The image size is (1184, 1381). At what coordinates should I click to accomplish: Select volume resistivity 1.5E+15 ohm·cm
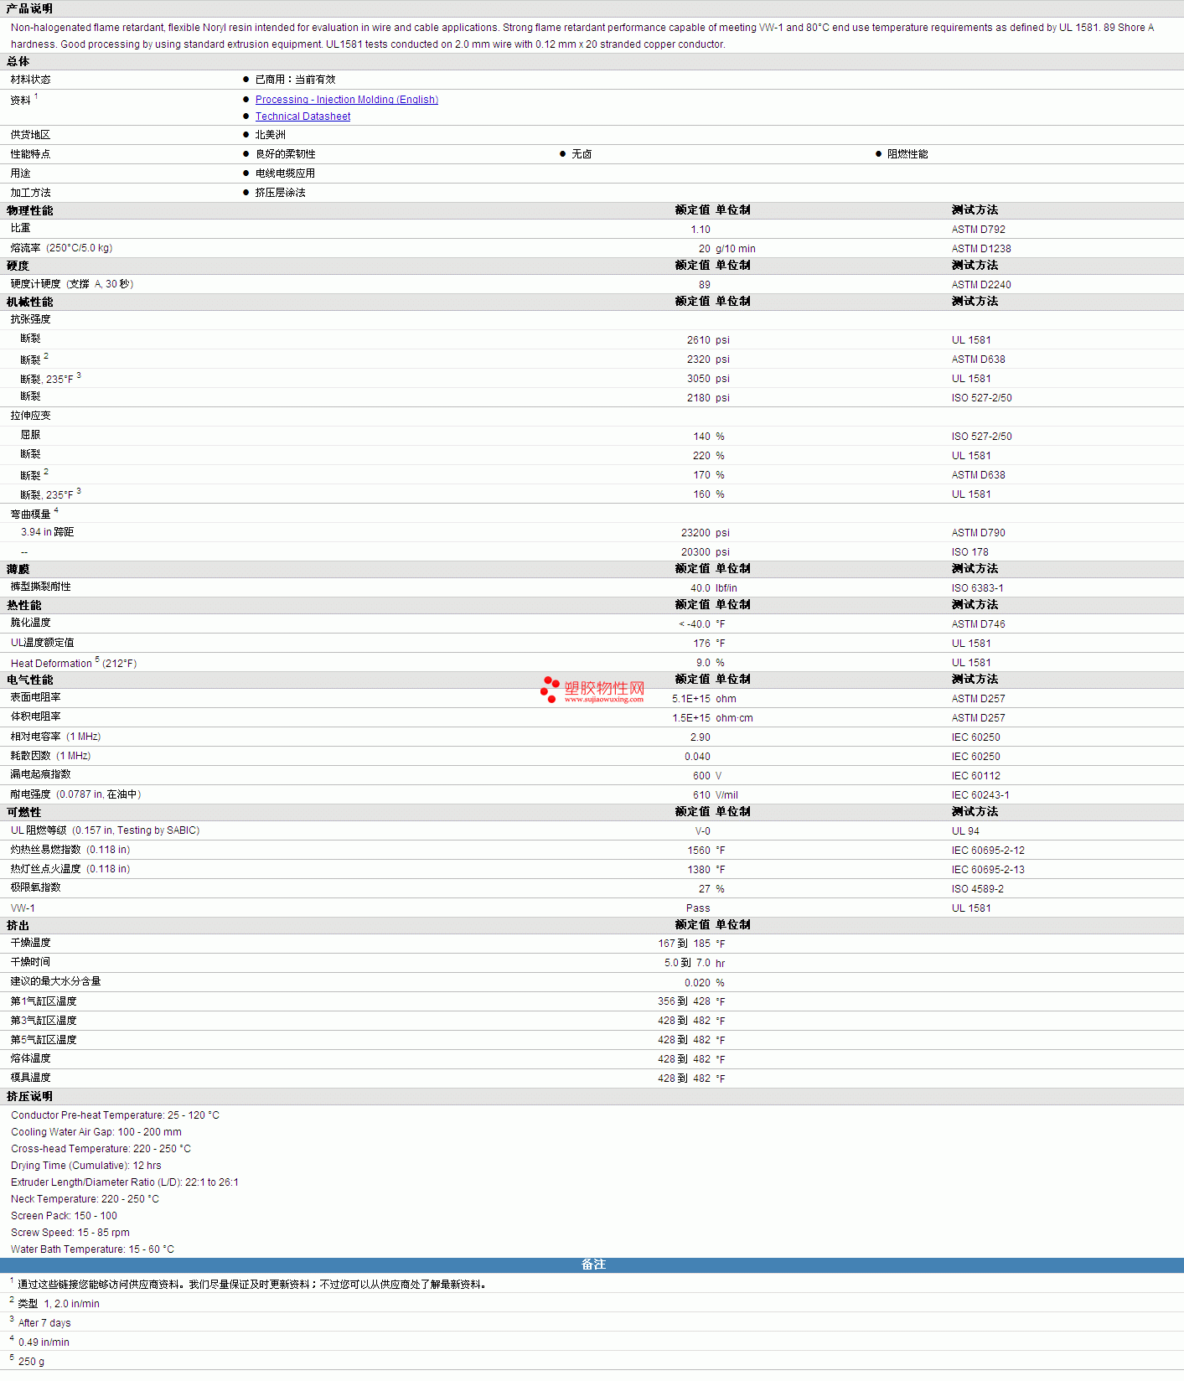712,718
